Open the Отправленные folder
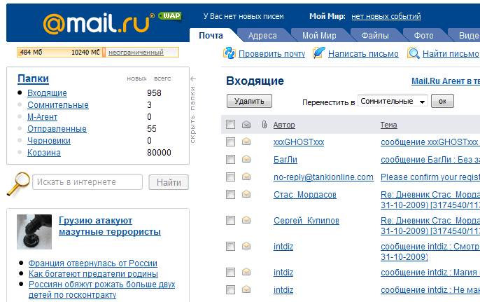 pos(57,129)
